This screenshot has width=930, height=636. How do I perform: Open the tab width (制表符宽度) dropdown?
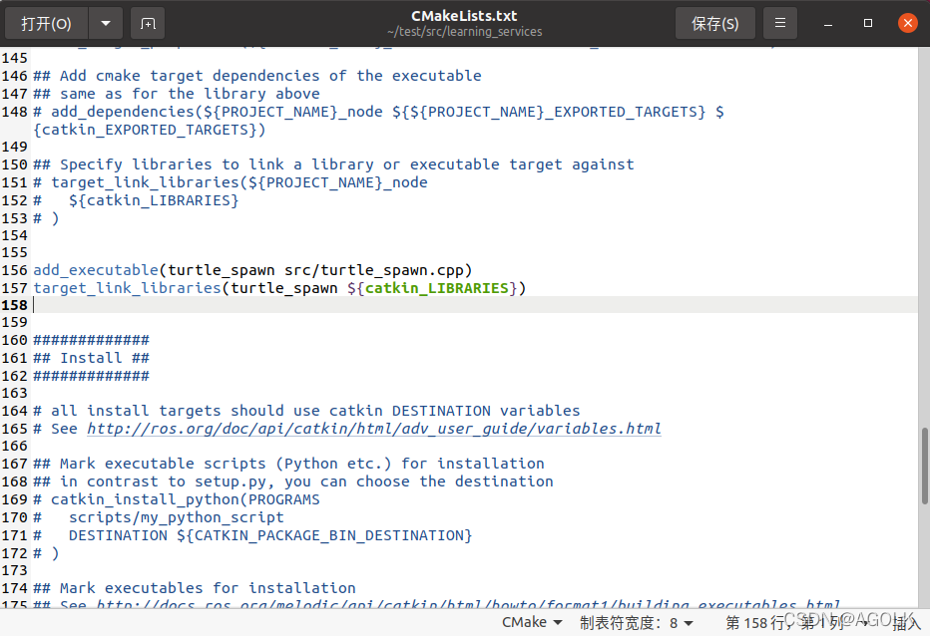coord(637,622)
